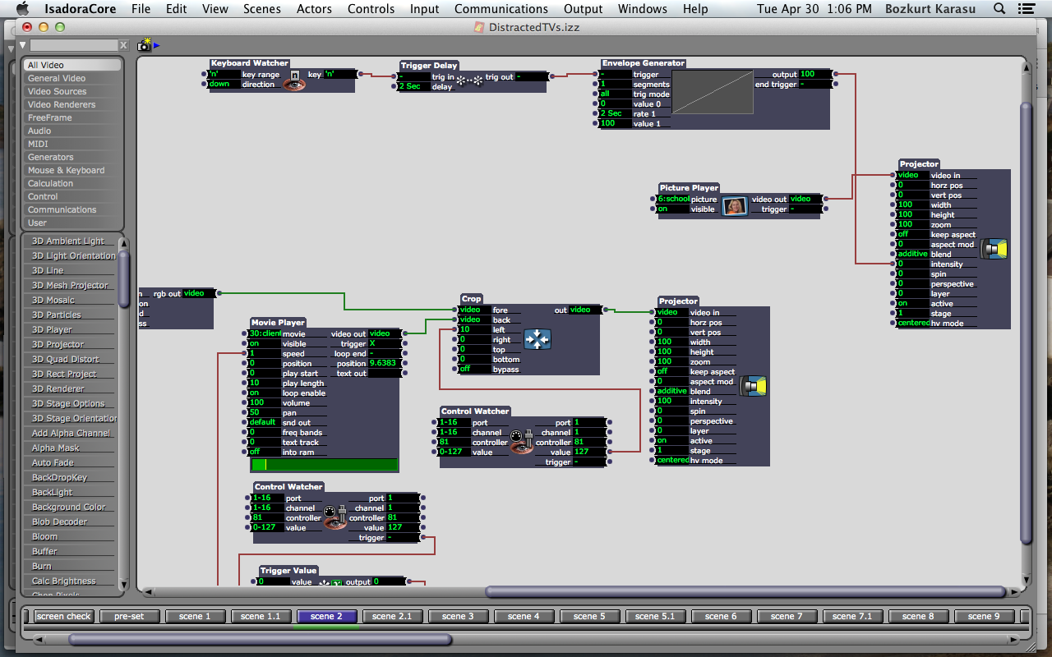Viewport: 1052px width, 657px height.
Task: Toggle Movie Player into ram 'off'
Action: 264,453
